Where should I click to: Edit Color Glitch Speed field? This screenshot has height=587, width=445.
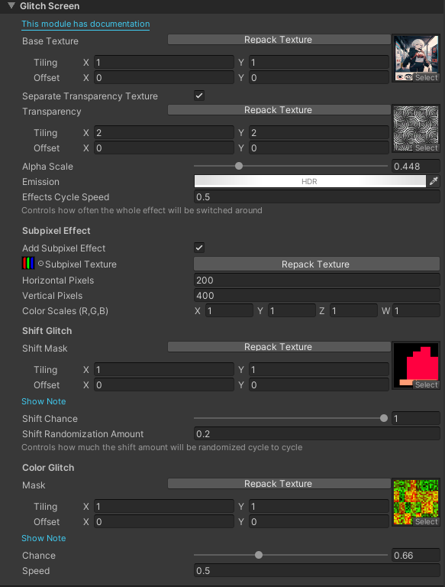tap(317, 570)
